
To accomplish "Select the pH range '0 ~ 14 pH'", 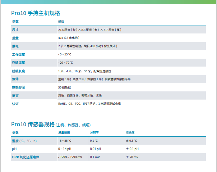I will [65, 149].
